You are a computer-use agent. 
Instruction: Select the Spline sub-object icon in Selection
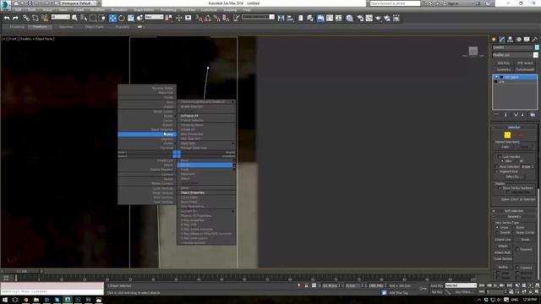point(521,135)
